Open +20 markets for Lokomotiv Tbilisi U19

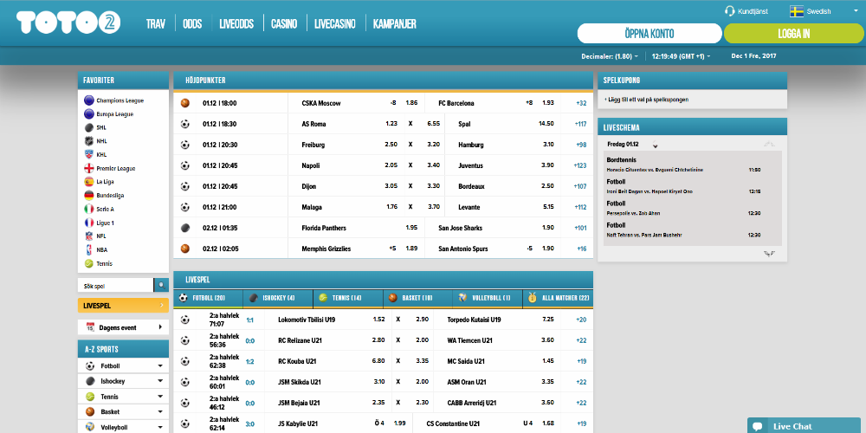(x=581, y=320)
